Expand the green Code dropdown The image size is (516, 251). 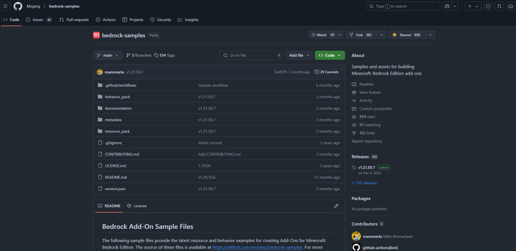330,55
